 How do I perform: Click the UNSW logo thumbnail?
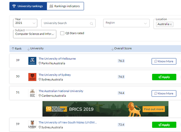(32, 125)
